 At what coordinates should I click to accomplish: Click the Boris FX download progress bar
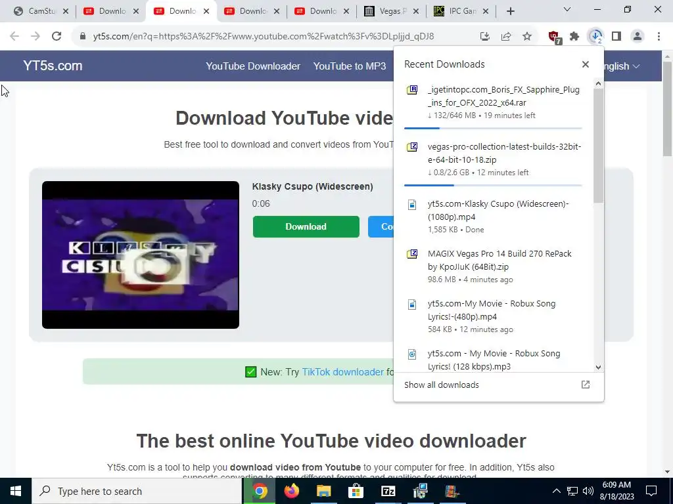pyautogui.click(x=493, y=128)
